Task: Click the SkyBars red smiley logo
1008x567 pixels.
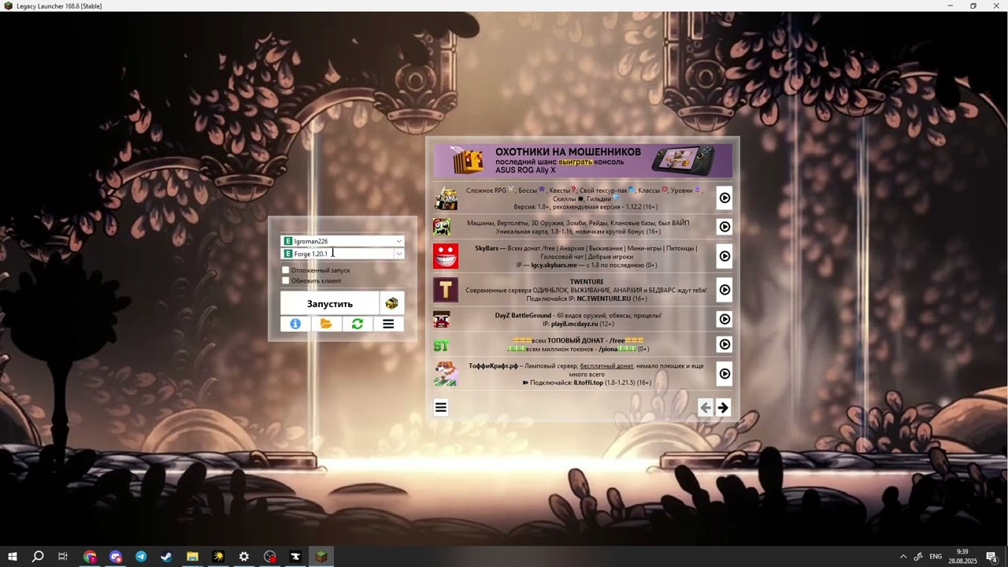Action: 446,256
